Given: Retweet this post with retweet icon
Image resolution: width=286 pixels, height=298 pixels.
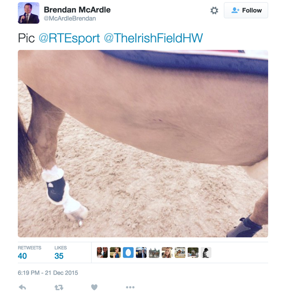Looking at the screenshot, I should 59,288.
